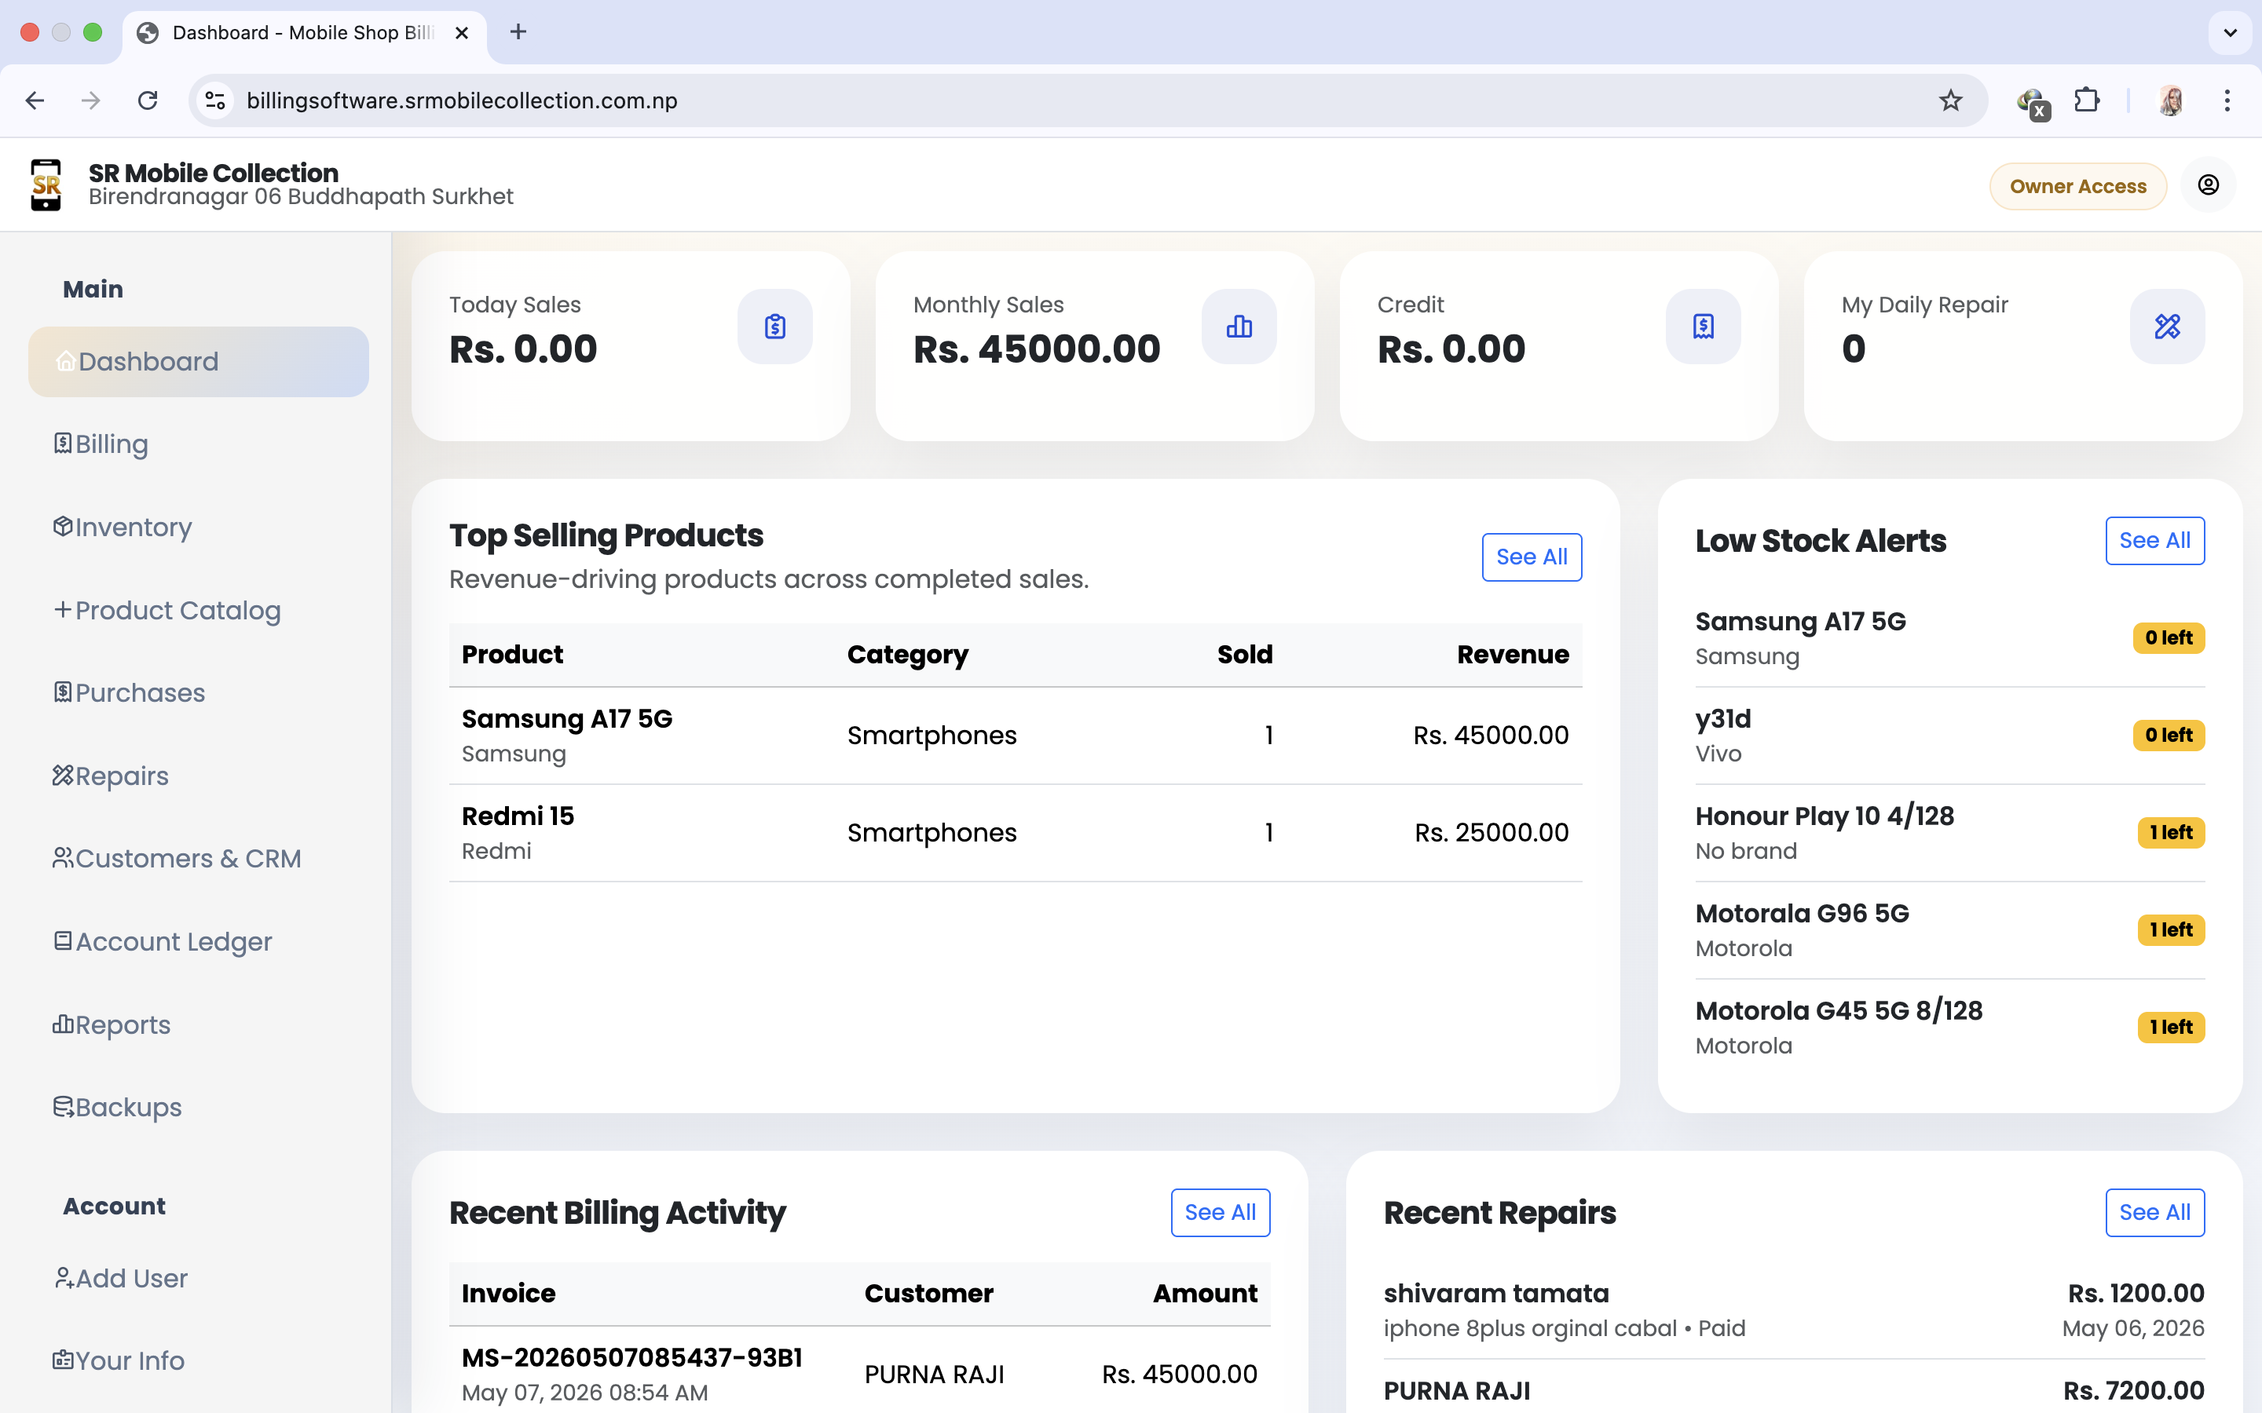The width and height of the screenshot is (2262, 1413).
Task: Click shivaram tamata repair entry
Action: pyautogui.click(x=1794, y=1309)
